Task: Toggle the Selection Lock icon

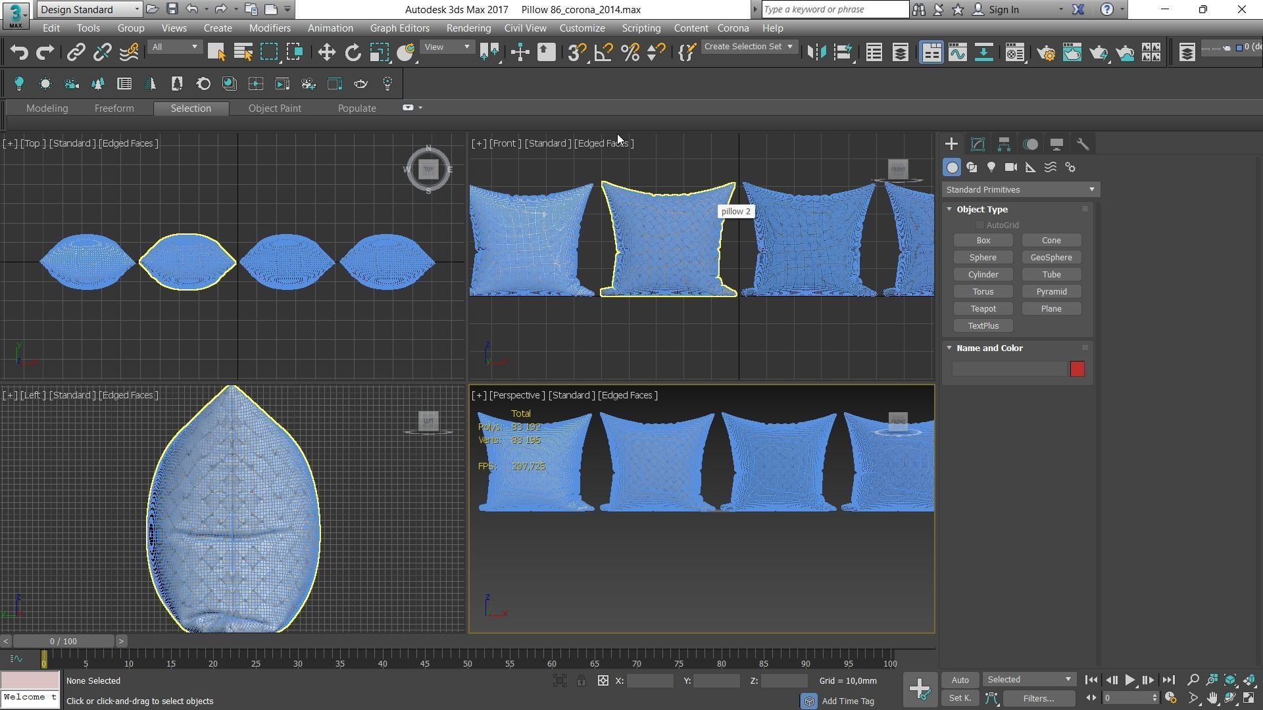Action: [582, 681]
